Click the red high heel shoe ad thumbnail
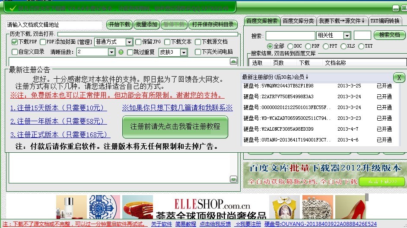This screenshot has height=228, width=407. tap(350, 207)
